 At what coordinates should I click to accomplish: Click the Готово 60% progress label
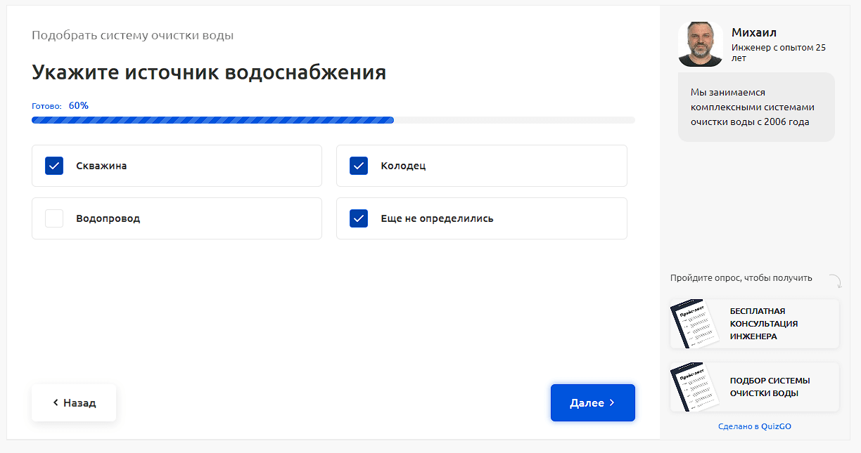pos(60,106)
